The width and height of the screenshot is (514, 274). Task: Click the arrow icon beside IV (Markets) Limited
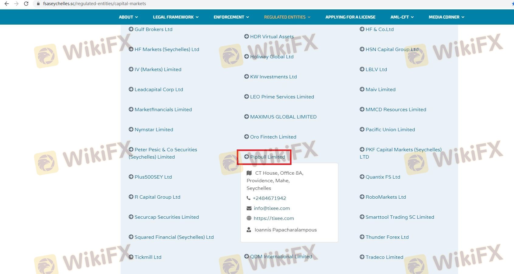pyautogui.click(x=131, y=69)
